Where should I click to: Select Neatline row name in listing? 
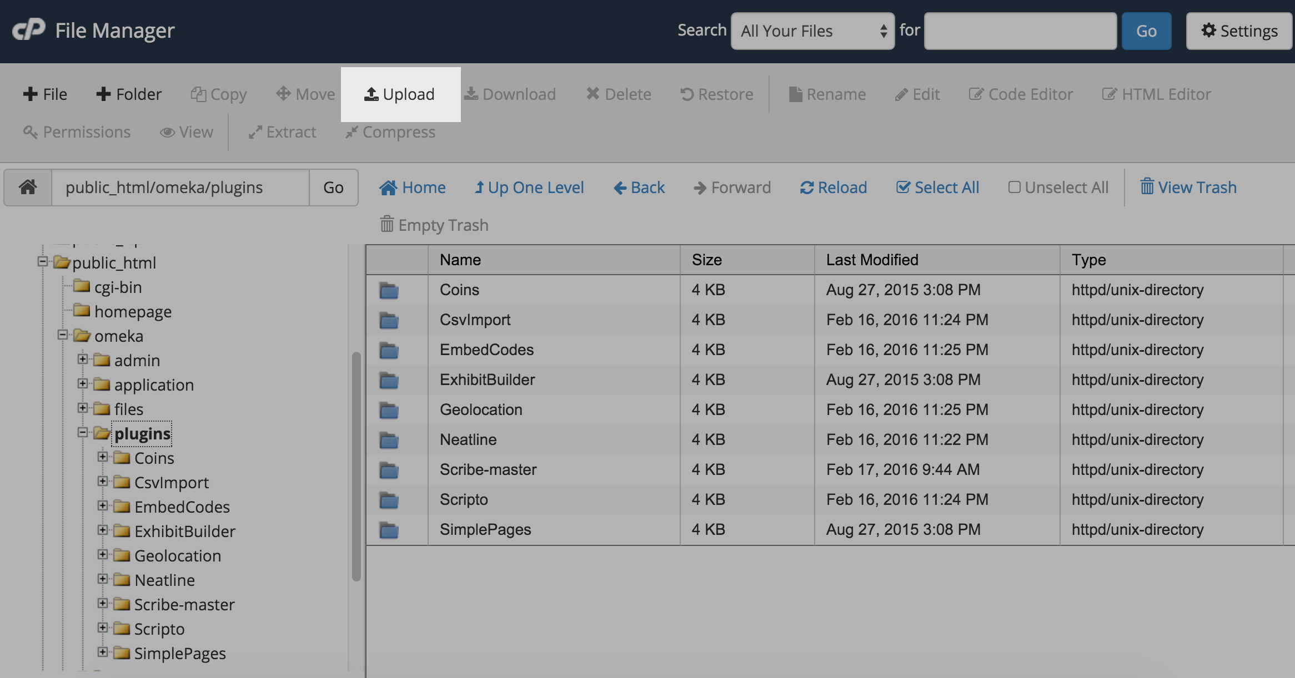(x=468, y=439)
